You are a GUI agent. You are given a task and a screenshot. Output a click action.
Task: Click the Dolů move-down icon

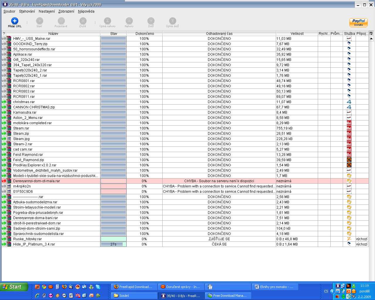point(151,21)
